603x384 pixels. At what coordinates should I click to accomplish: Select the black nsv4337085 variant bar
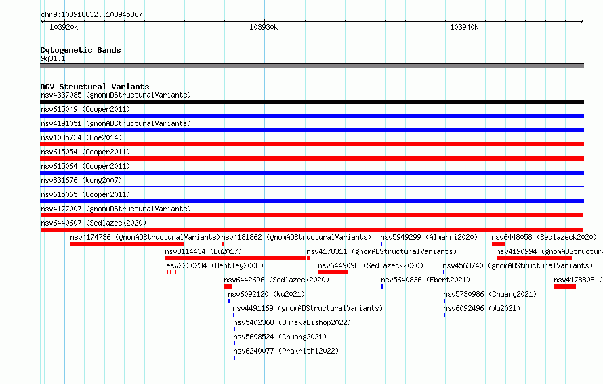(312, 102)
